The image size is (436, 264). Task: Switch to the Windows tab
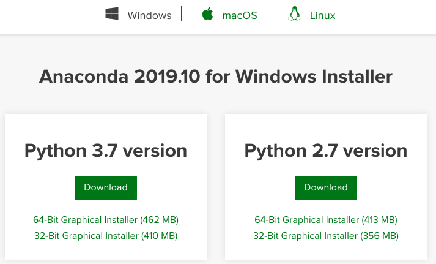pos(149,15)
